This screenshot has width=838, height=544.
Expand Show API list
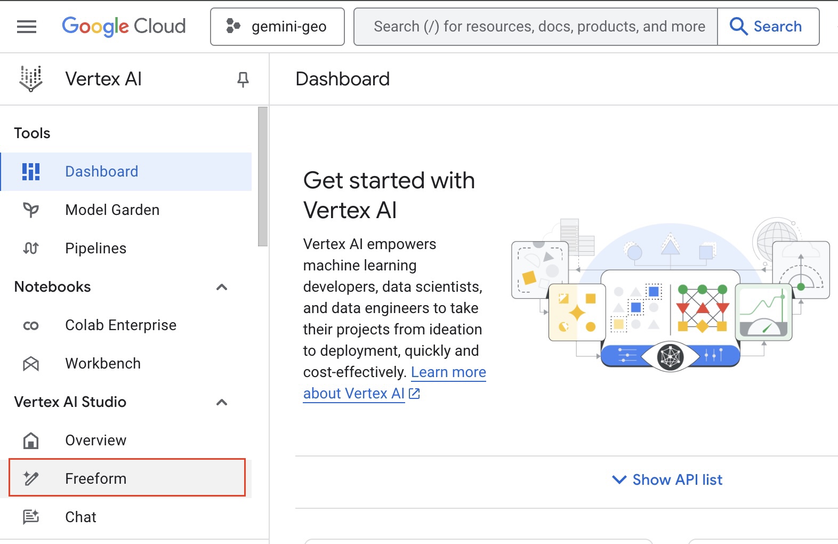667,480
